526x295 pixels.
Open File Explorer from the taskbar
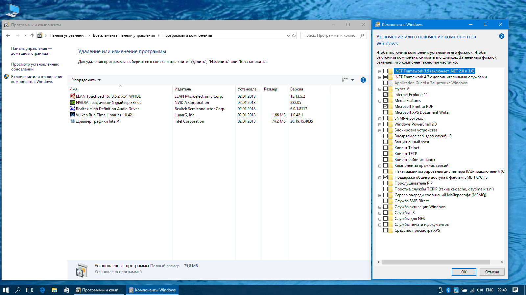click(x=55, y=290)
